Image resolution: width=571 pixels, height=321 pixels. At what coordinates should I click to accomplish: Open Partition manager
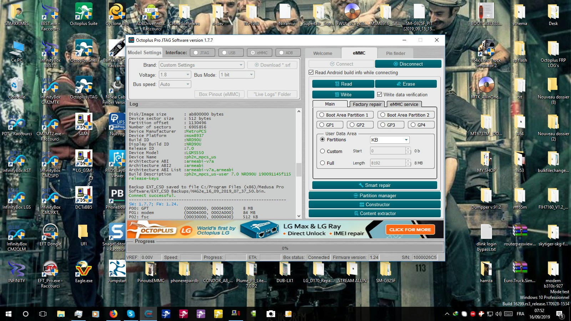click(x=375, y=195)
